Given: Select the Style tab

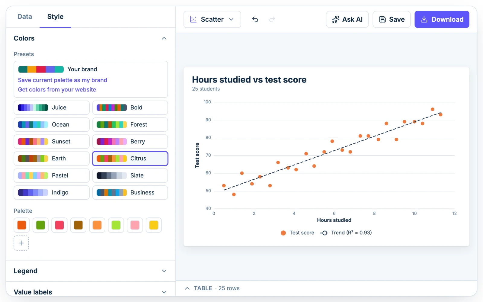Looking at the screenshot, I should (x=55, y=17).
